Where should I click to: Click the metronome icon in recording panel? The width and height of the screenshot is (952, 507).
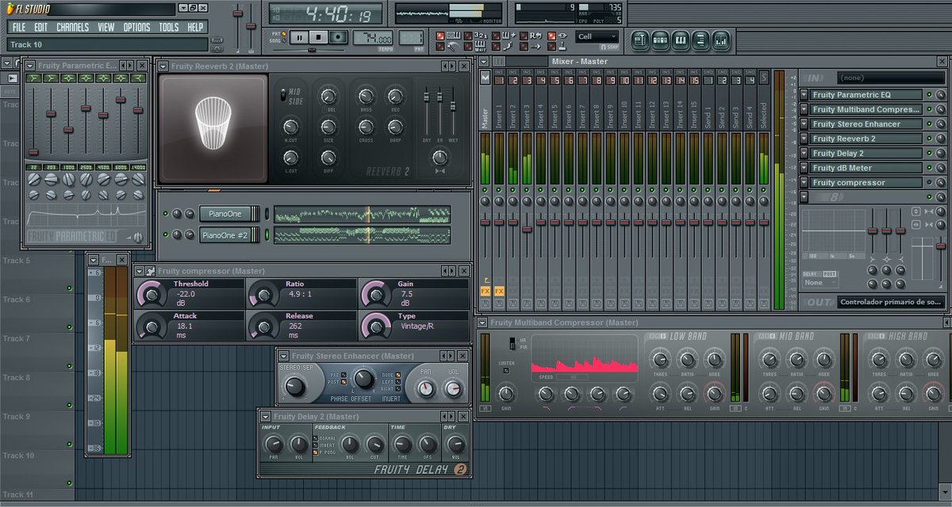pyautogui.click(x=453, y=47)
